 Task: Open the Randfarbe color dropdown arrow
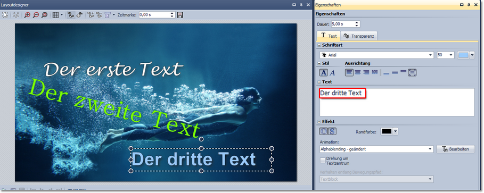tap(396, 131)
